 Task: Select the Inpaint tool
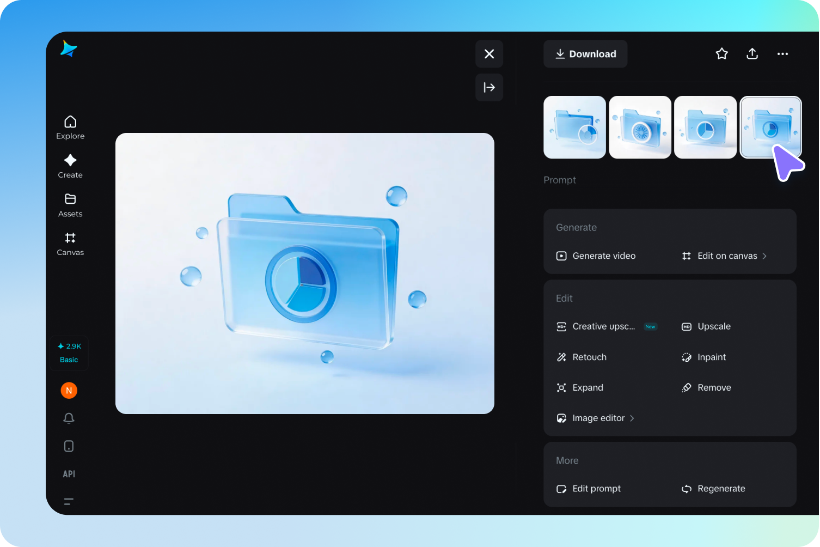(x=712, y=357)
